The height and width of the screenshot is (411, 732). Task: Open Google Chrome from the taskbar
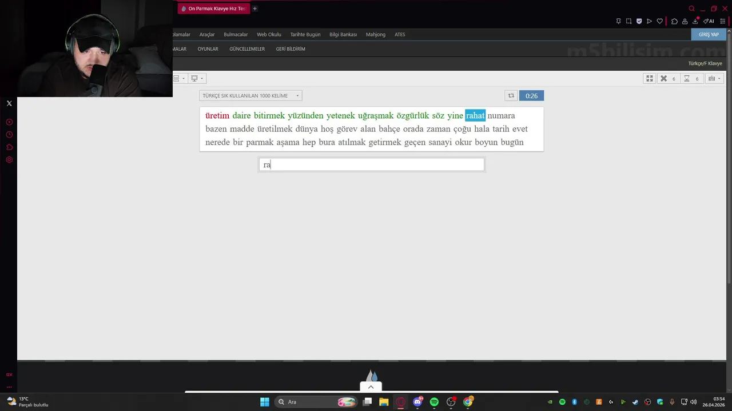(x=468, y=402)
